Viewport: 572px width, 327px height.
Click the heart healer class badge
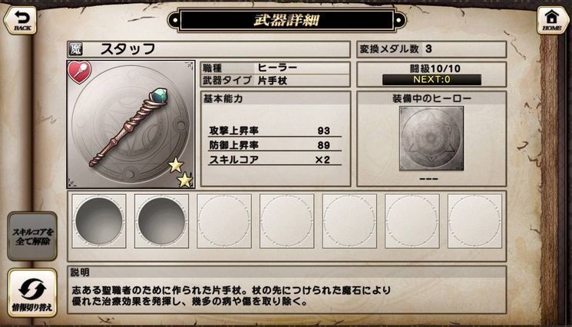click(x=79, y=72)
